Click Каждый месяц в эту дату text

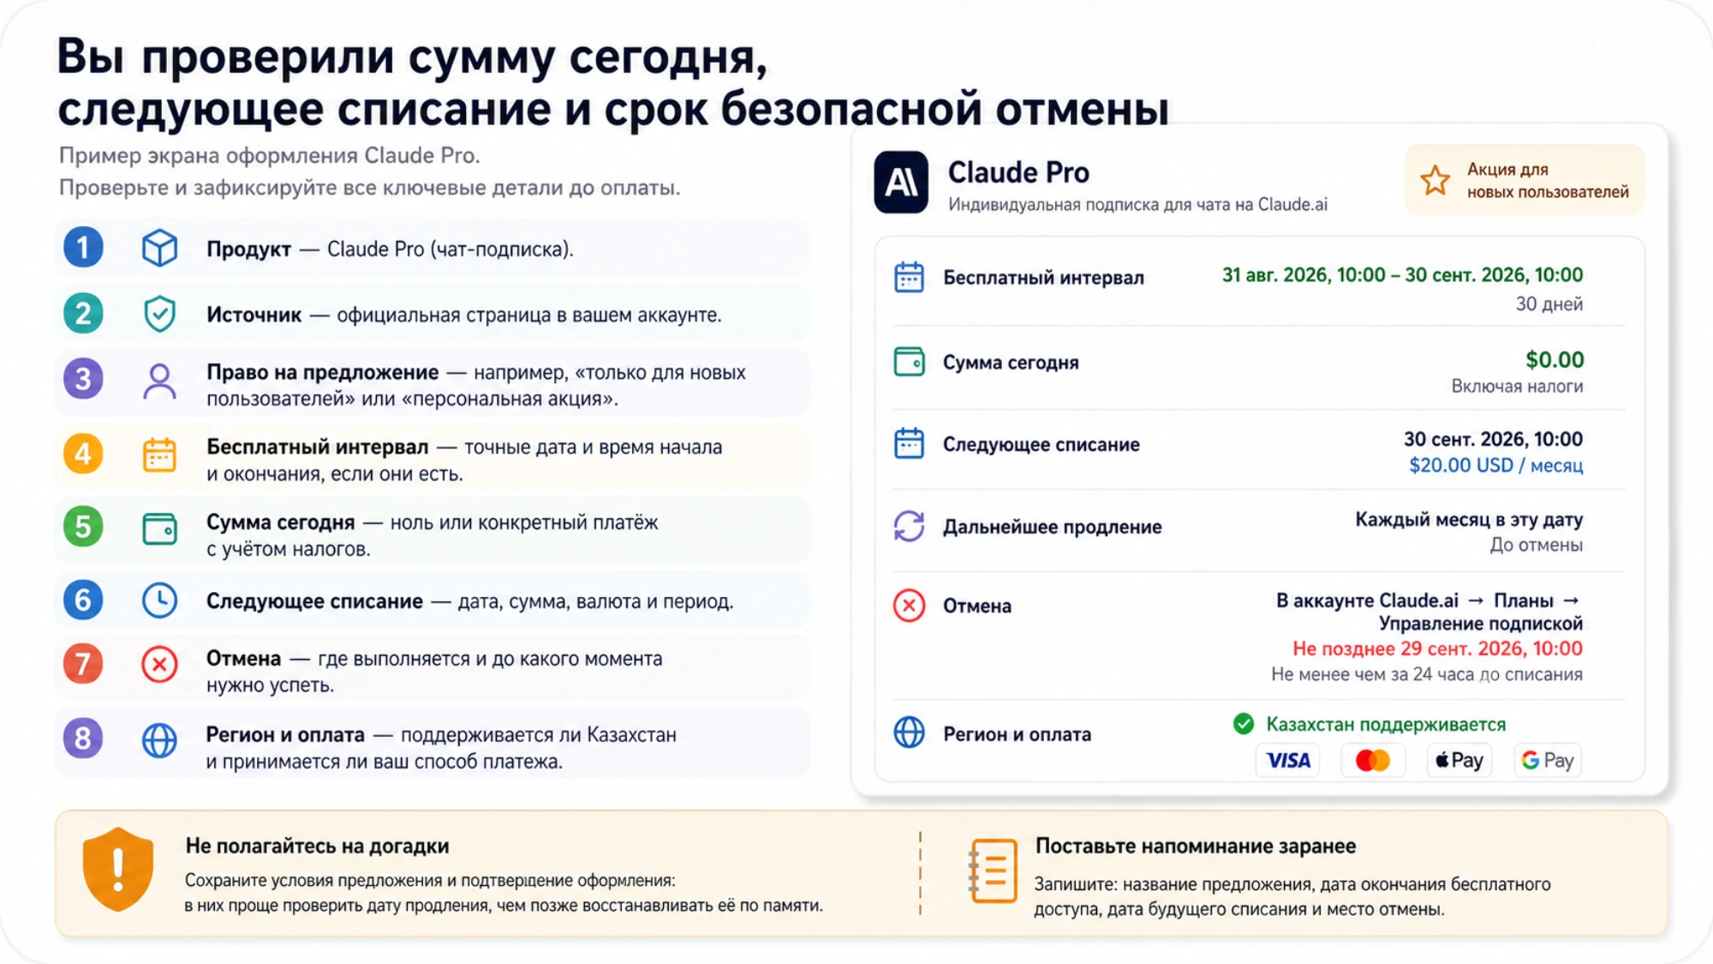click(x=1469, y=519)
